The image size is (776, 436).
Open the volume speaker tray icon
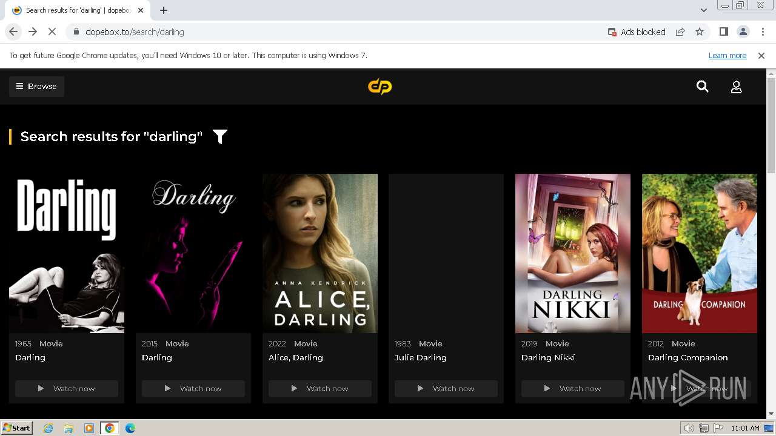click(689, 428)
